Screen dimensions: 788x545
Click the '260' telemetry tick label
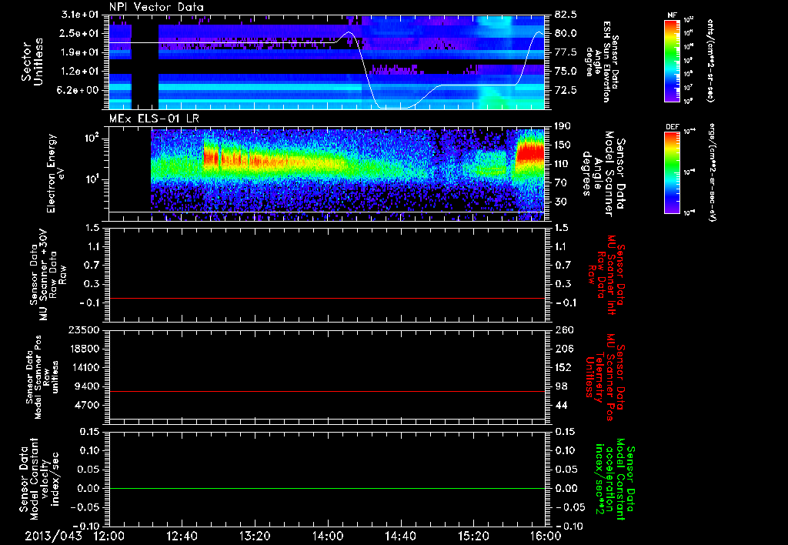click(x=563, y=330)
